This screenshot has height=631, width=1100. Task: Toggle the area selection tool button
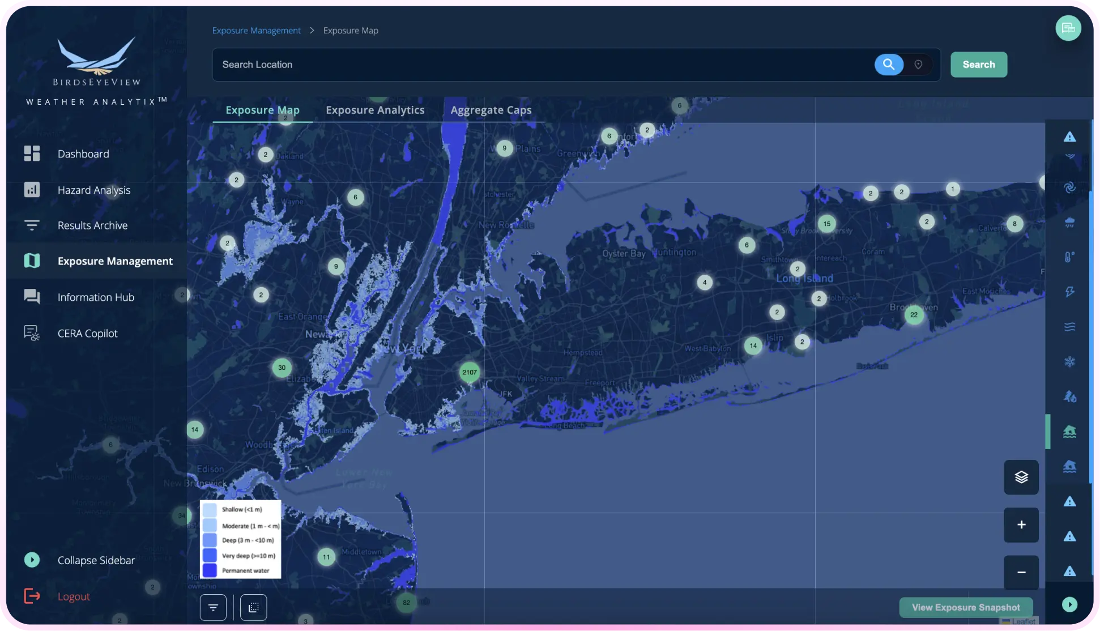tap(253, 607)
